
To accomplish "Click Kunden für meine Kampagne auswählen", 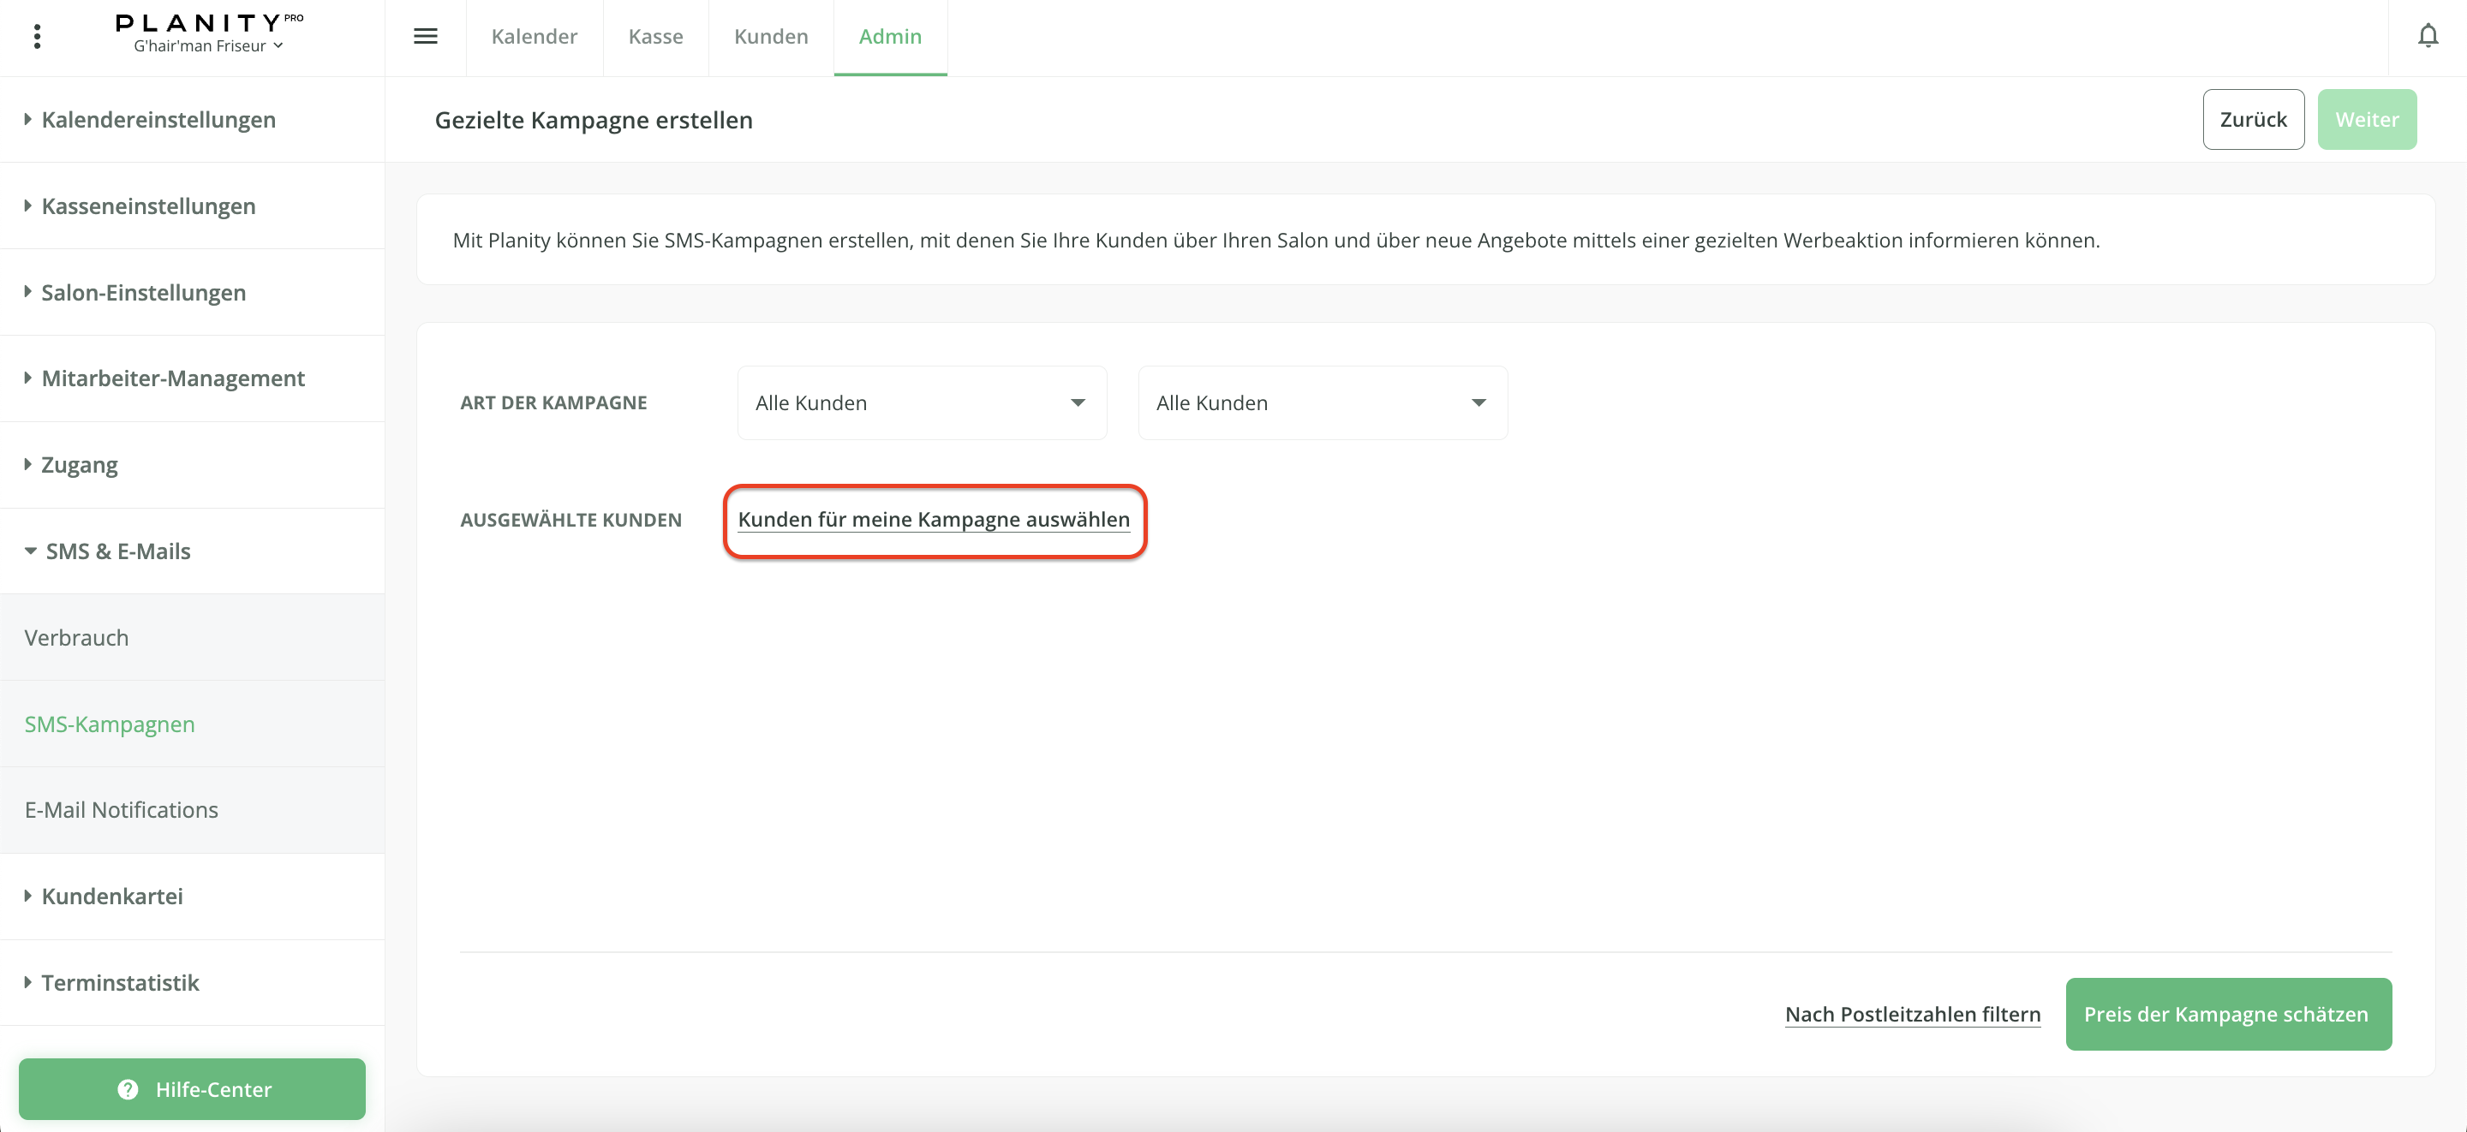I will (934, 519).
